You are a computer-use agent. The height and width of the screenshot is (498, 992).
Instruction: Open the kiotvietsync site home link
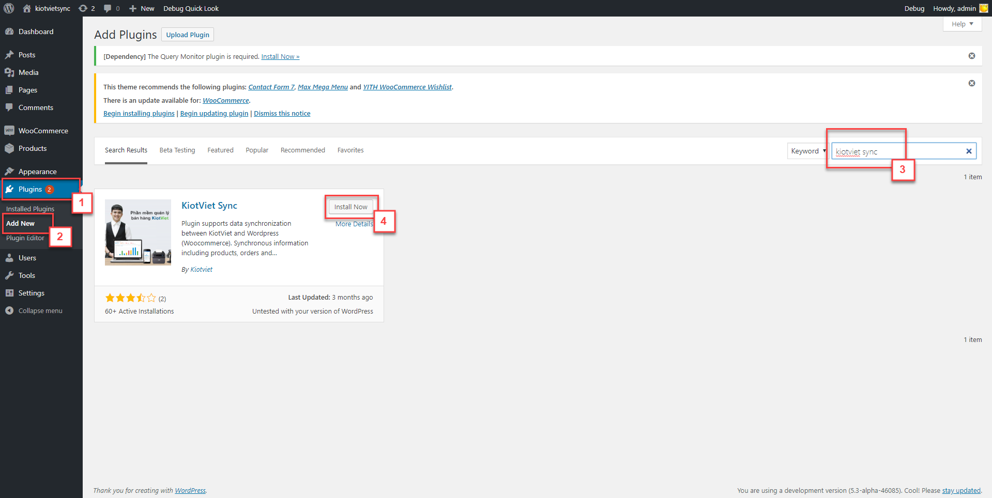coord(47,8)
